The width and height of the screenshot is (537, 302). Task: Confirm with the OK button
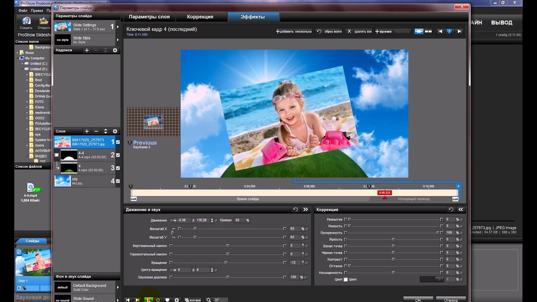click(x=418, y=300)
